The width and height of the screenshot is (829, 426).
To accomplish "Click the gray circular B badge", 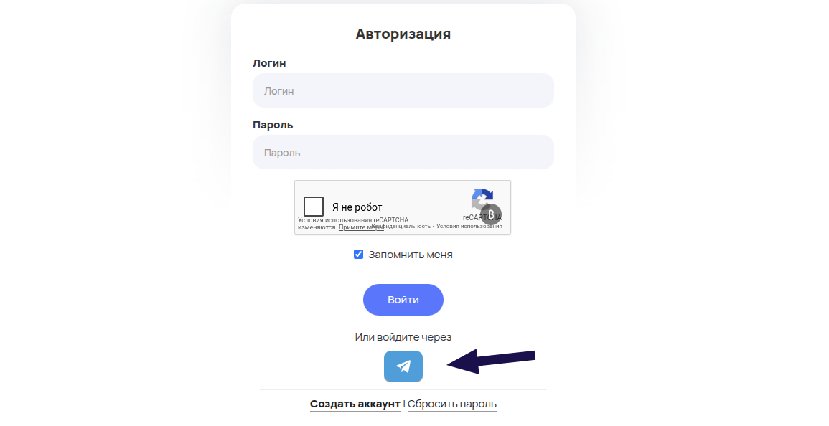I will point(491,214).
